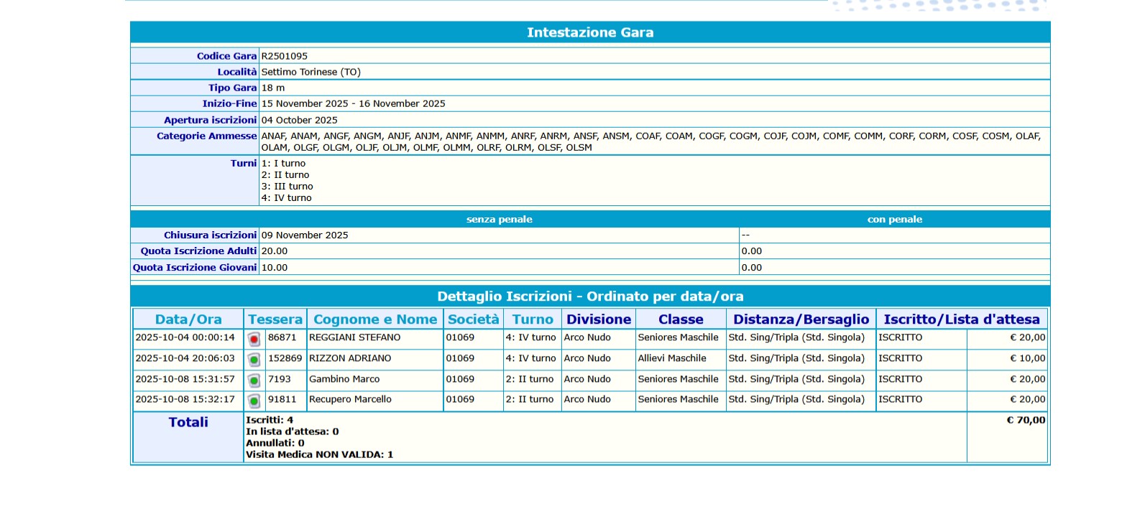1145x519 pixels.
Task: Click the Intestazione Gara section header
Action: pyautogui.click(x=590, y=32)
